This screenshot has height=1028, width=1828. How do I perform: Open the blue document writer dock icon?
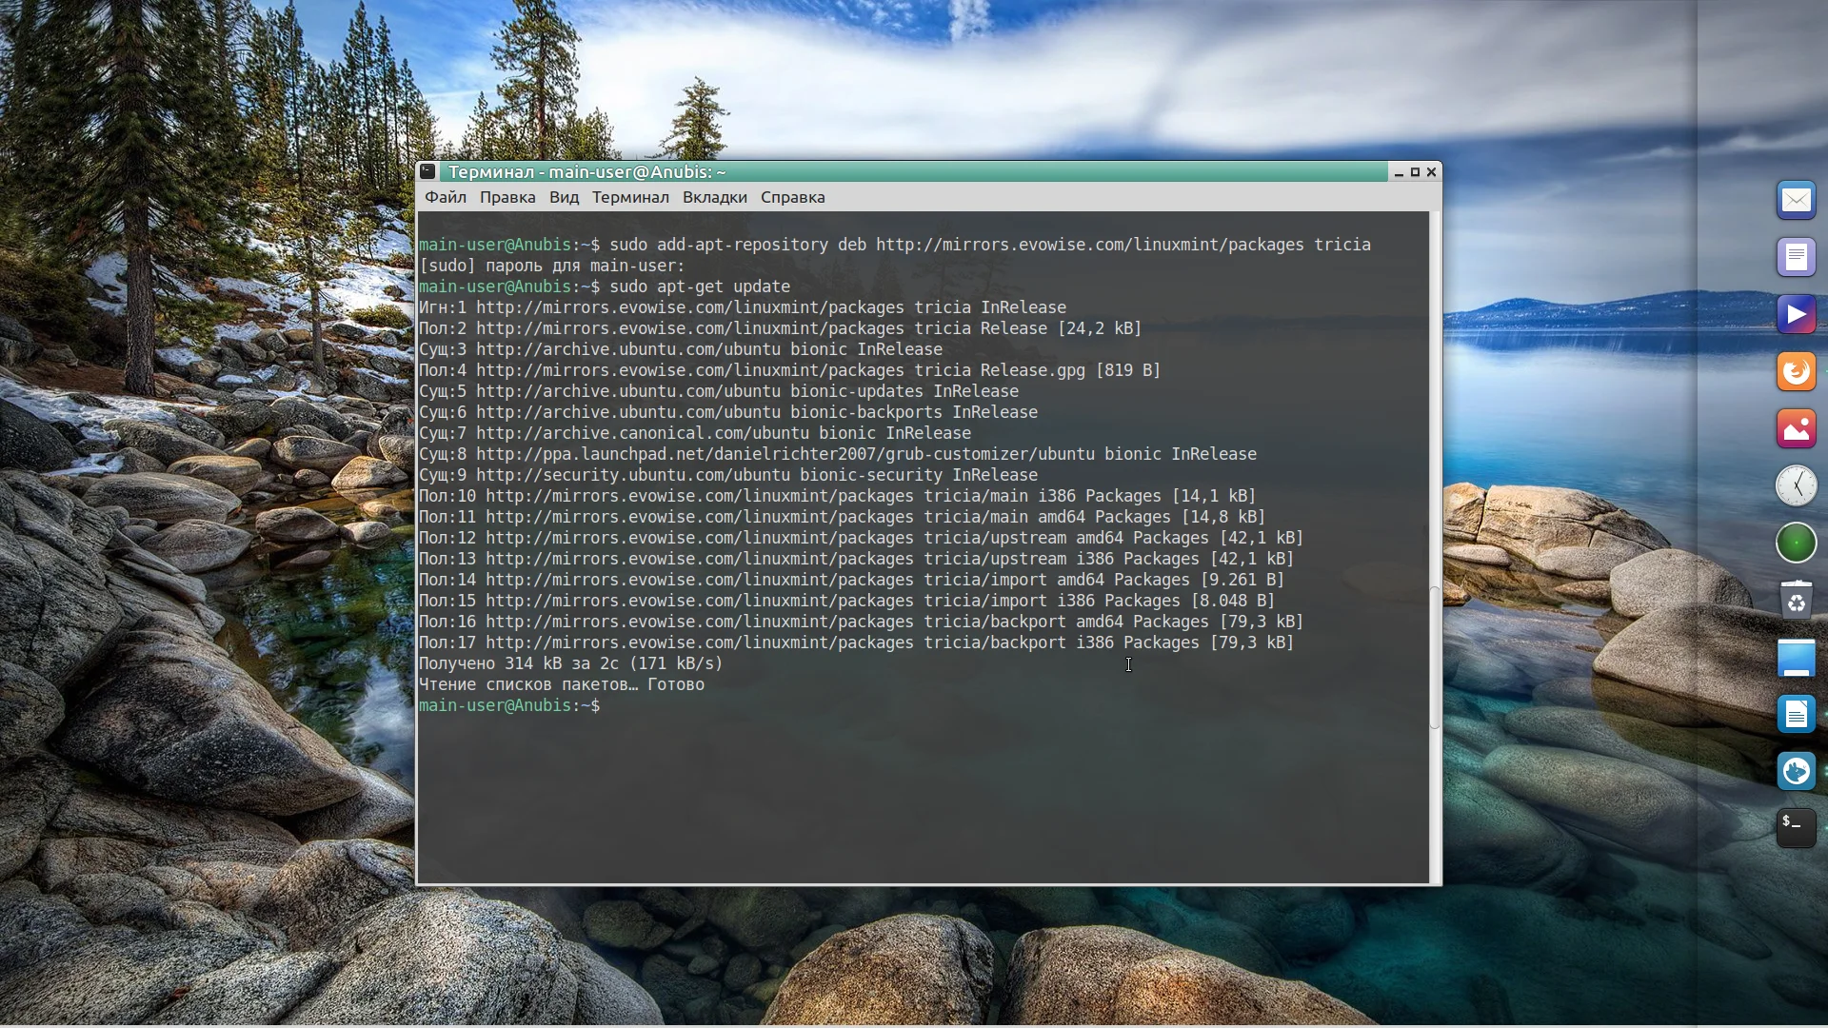click(x=1796, y=715)
